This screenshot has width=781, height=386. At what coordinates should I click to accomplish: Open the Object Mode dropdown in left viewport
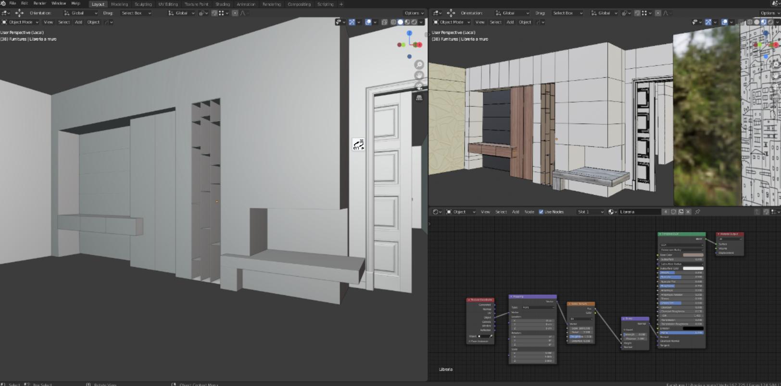tap(20, 22)
